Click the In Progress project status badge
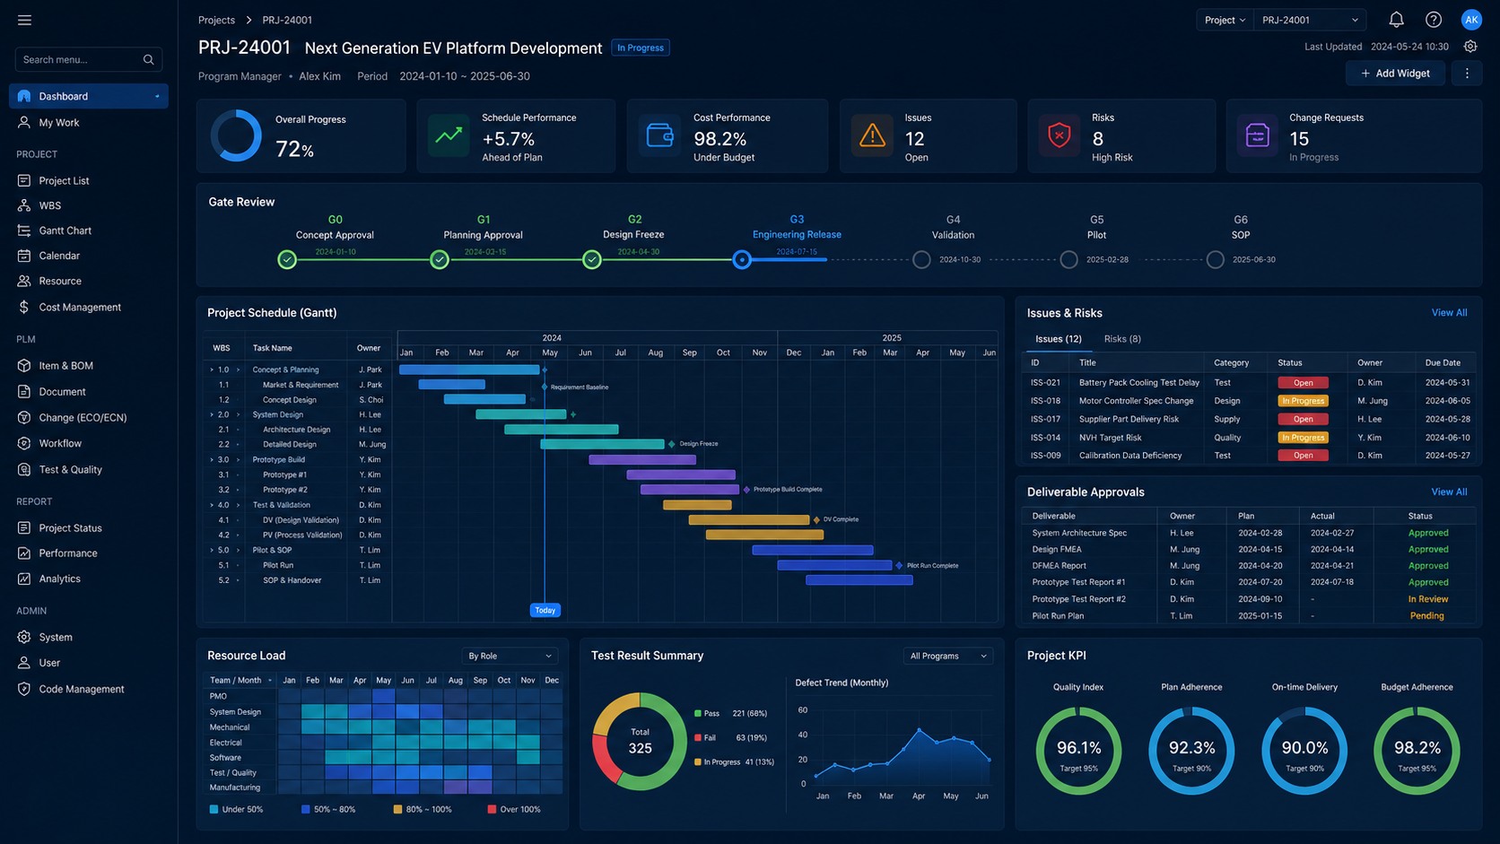 pos(641,48)
